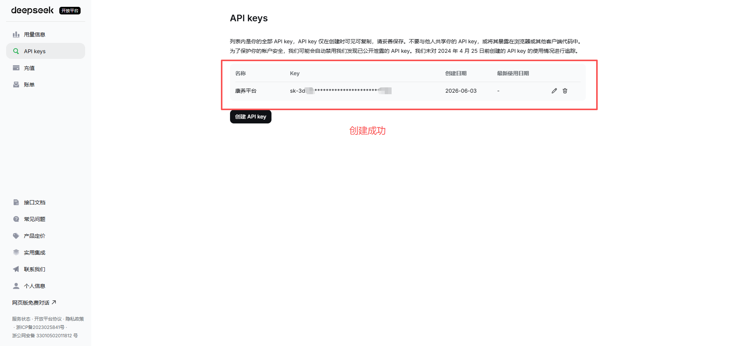Viewport: 730px width, 346px height.
Task: Open the 开放平台协议 footer link
Action: (x=48, y=319)
